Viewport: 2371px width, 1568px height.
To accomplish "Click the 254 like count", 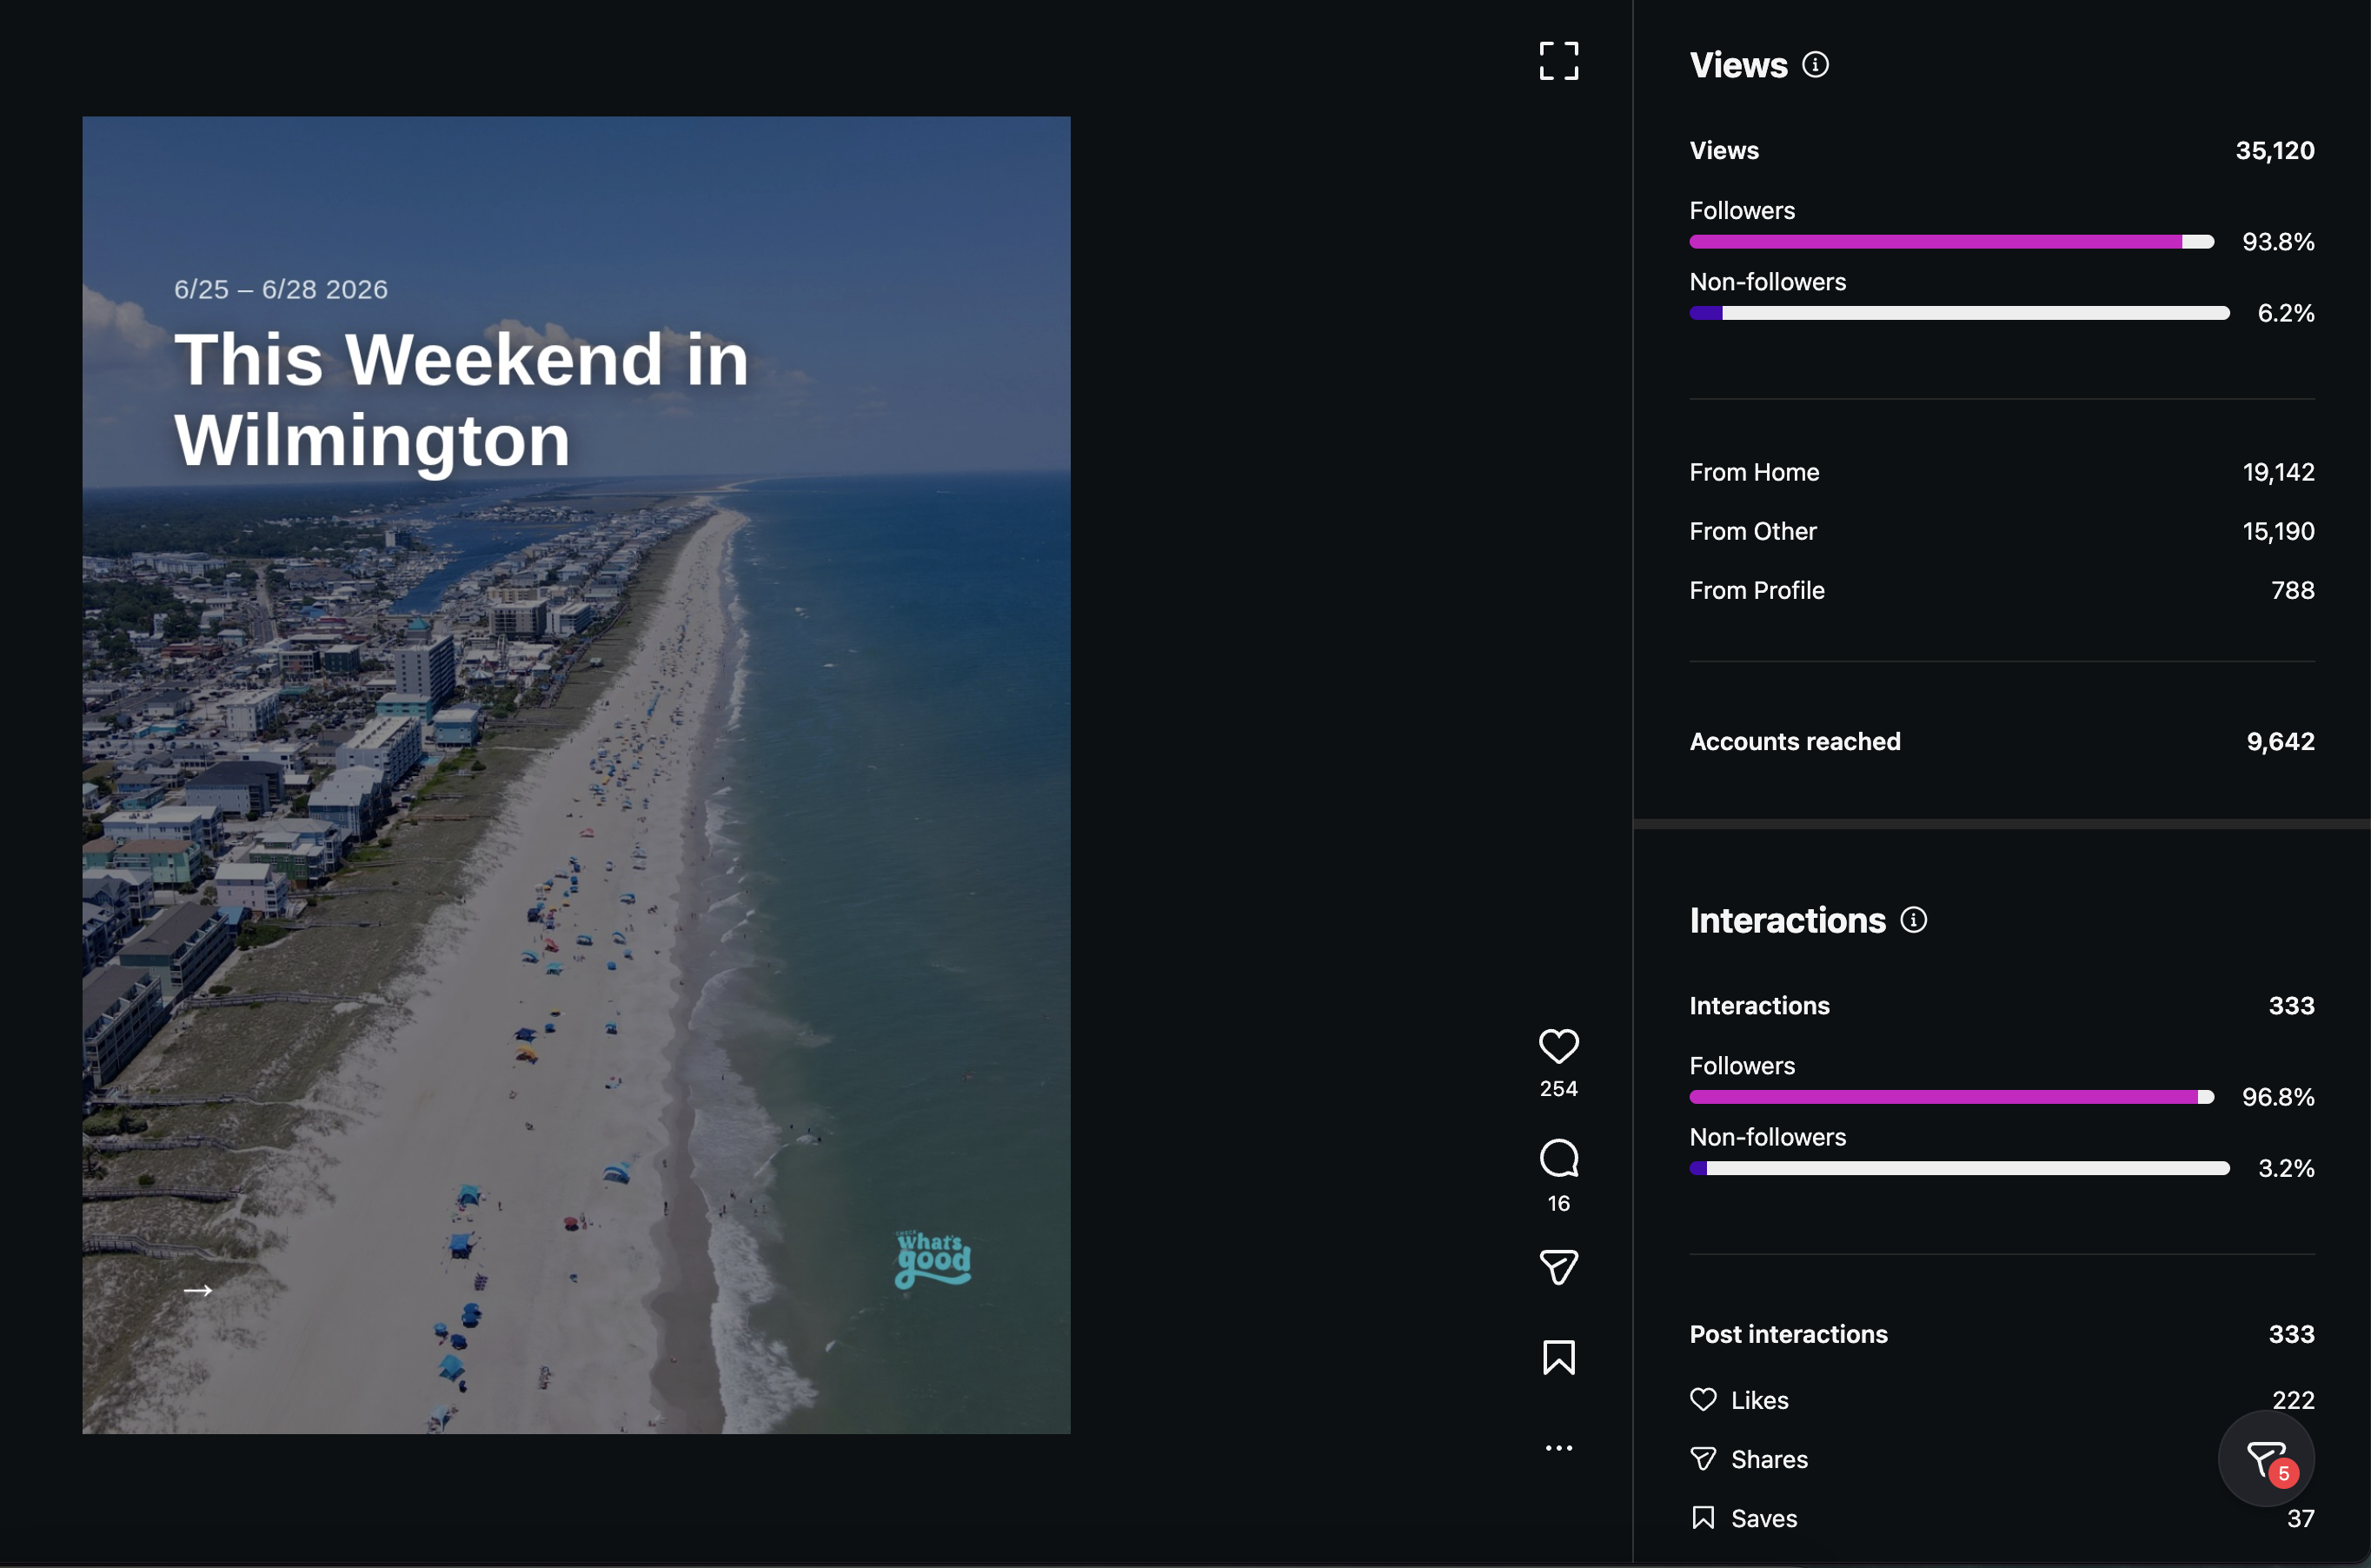I will coord(1558,1088).
